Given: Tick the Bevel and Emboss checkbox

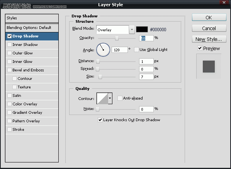Looking at the screenshot, I should pos(9,70).
